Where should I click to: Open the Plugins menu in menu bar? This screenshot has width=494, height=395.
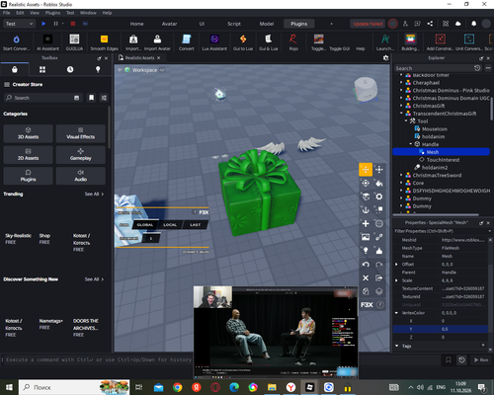pos(52,13)
